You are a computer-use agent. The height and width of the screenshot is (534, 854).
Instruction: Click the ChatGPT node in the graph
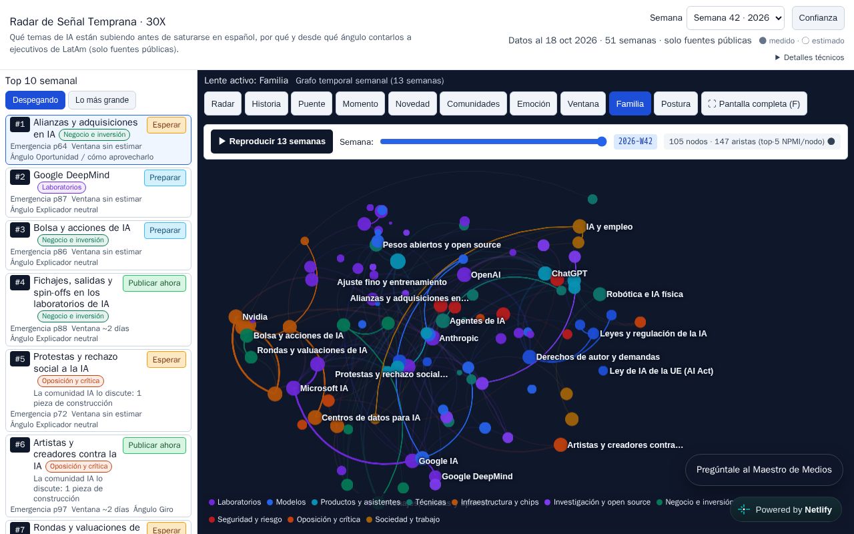click(x=545, y=274)
